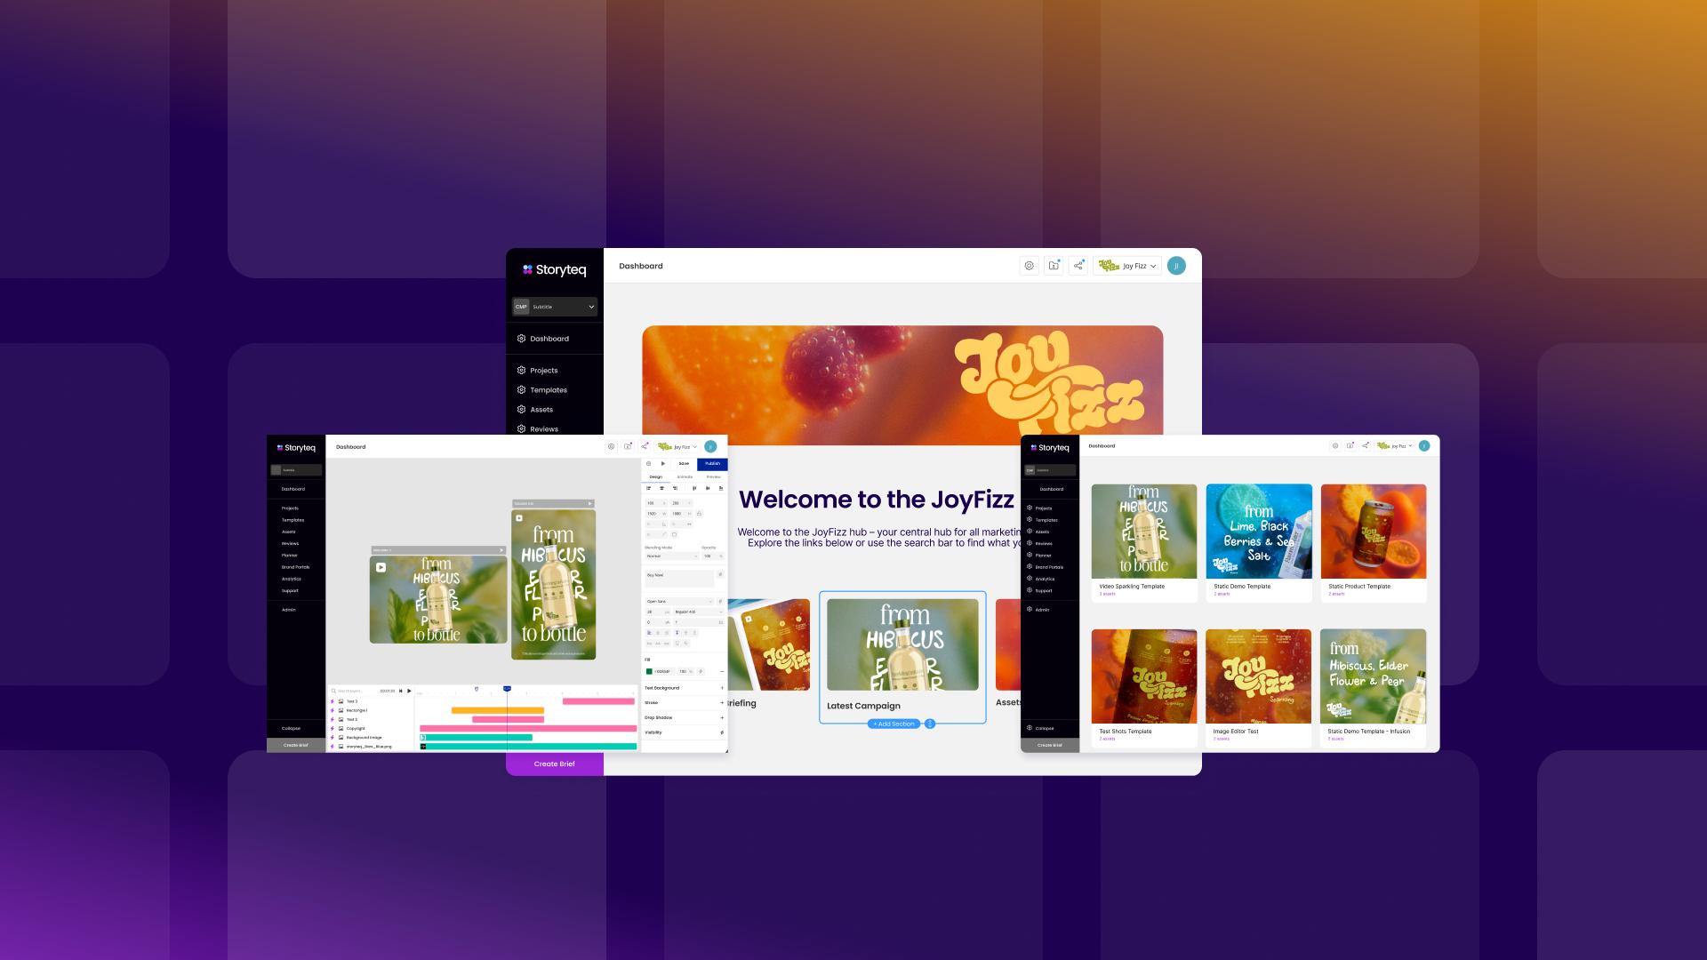This screenshot has height=960, width=1707.
Task: Click the lightning icon beside Copyright layer
Action: tap(333, 728)
